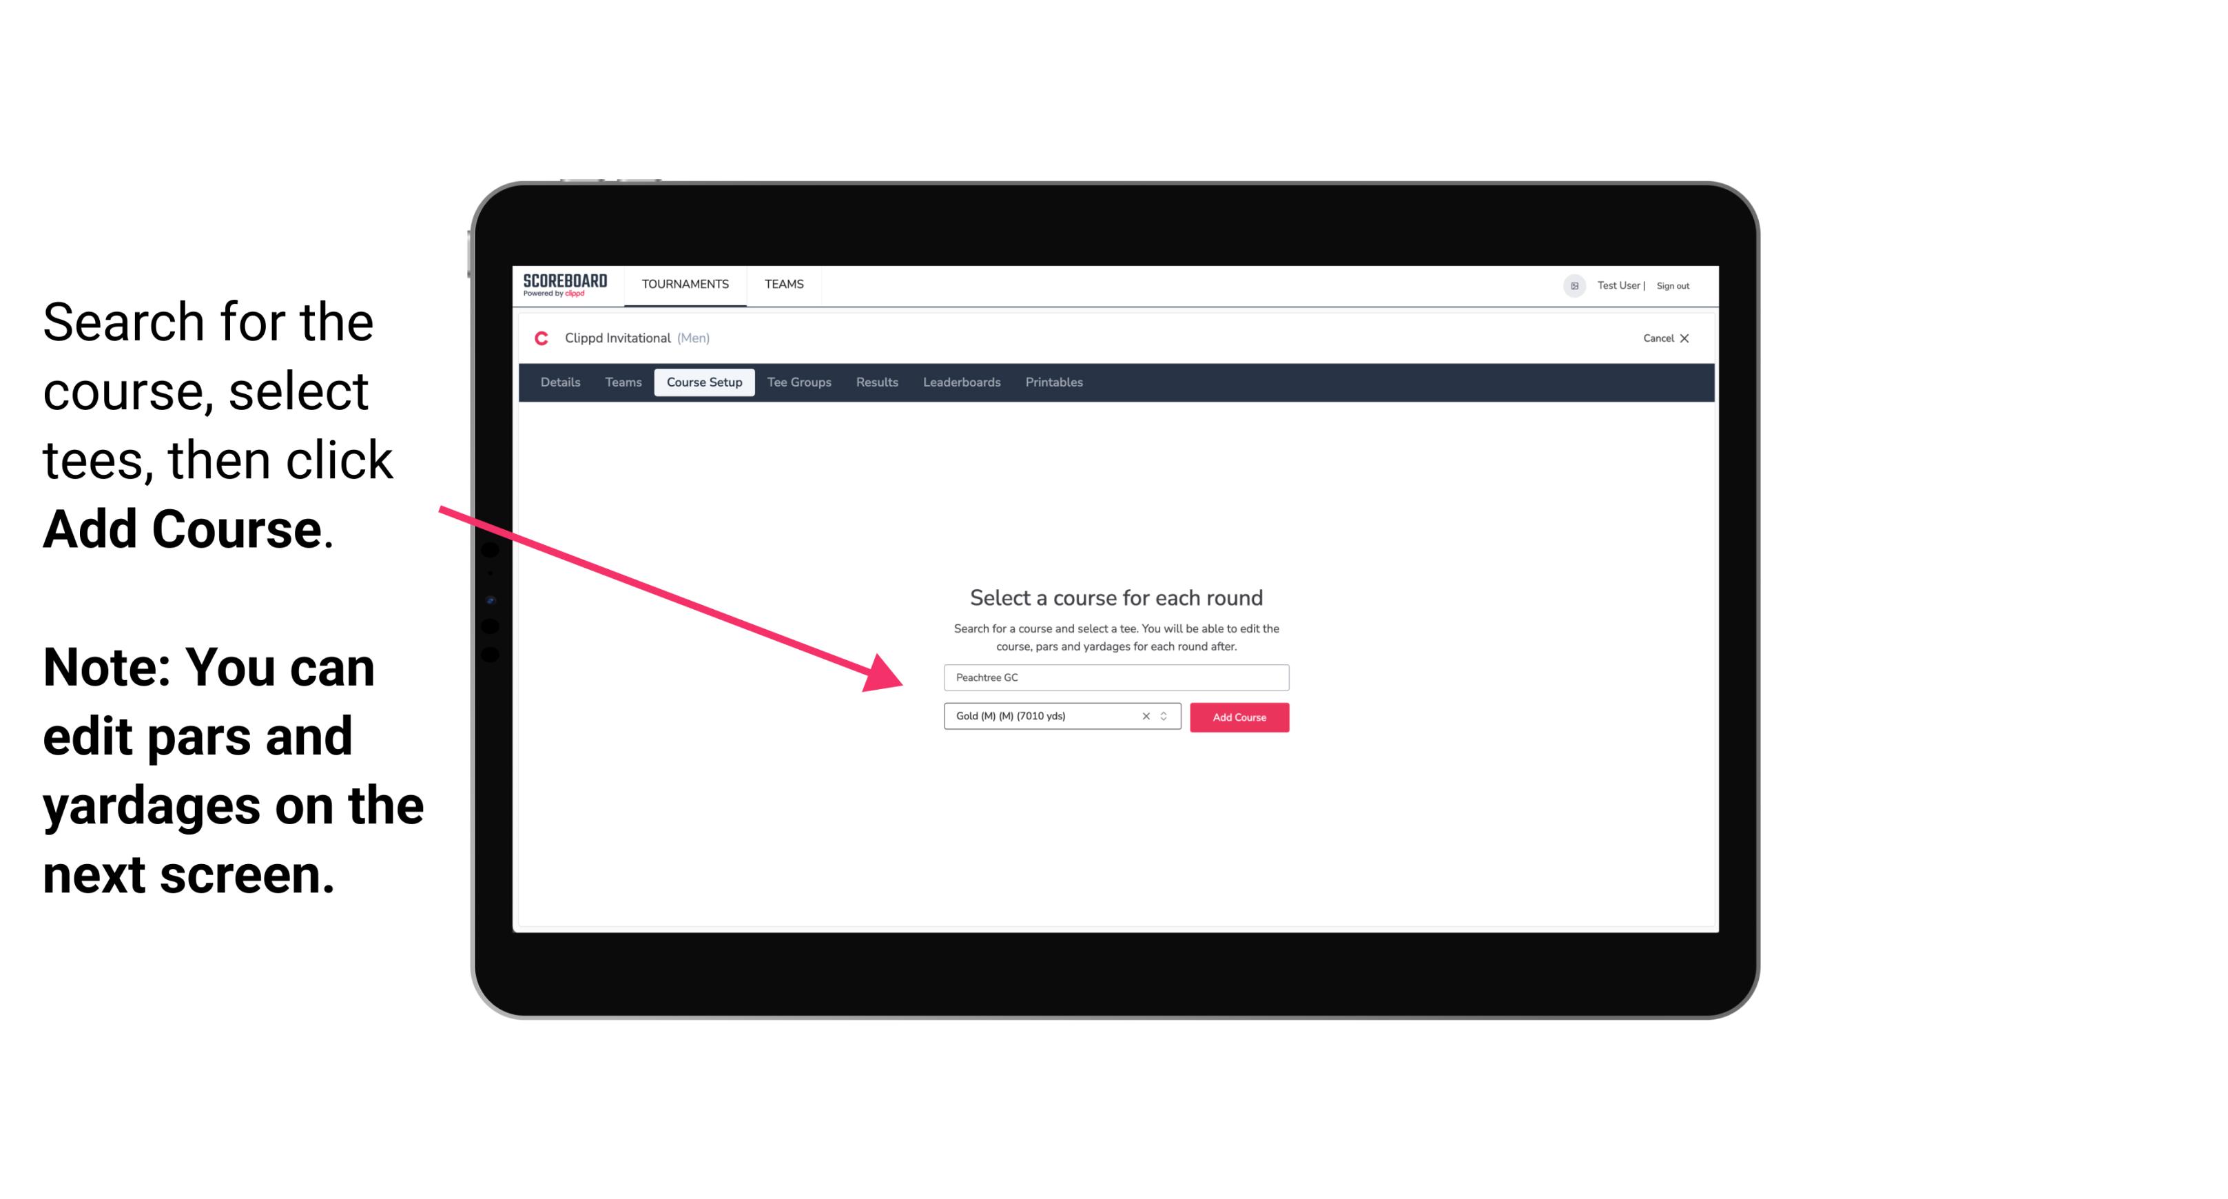Screen dimensions: 2228x1199
Task: Click the TOURNAMENTS menu item
Action: 685,283
